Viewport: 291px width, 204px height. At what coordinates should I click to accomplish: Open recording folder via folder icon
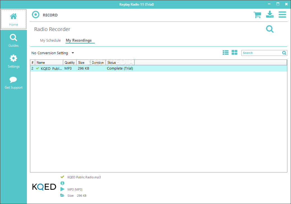pyautogui.click(x=62, y=196)
